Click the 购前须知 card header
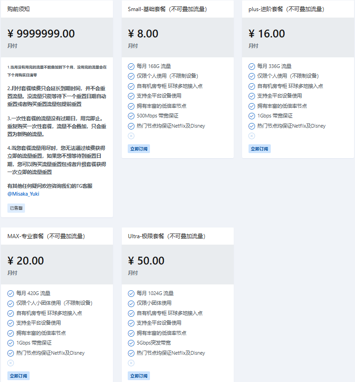 coord(57,9)
